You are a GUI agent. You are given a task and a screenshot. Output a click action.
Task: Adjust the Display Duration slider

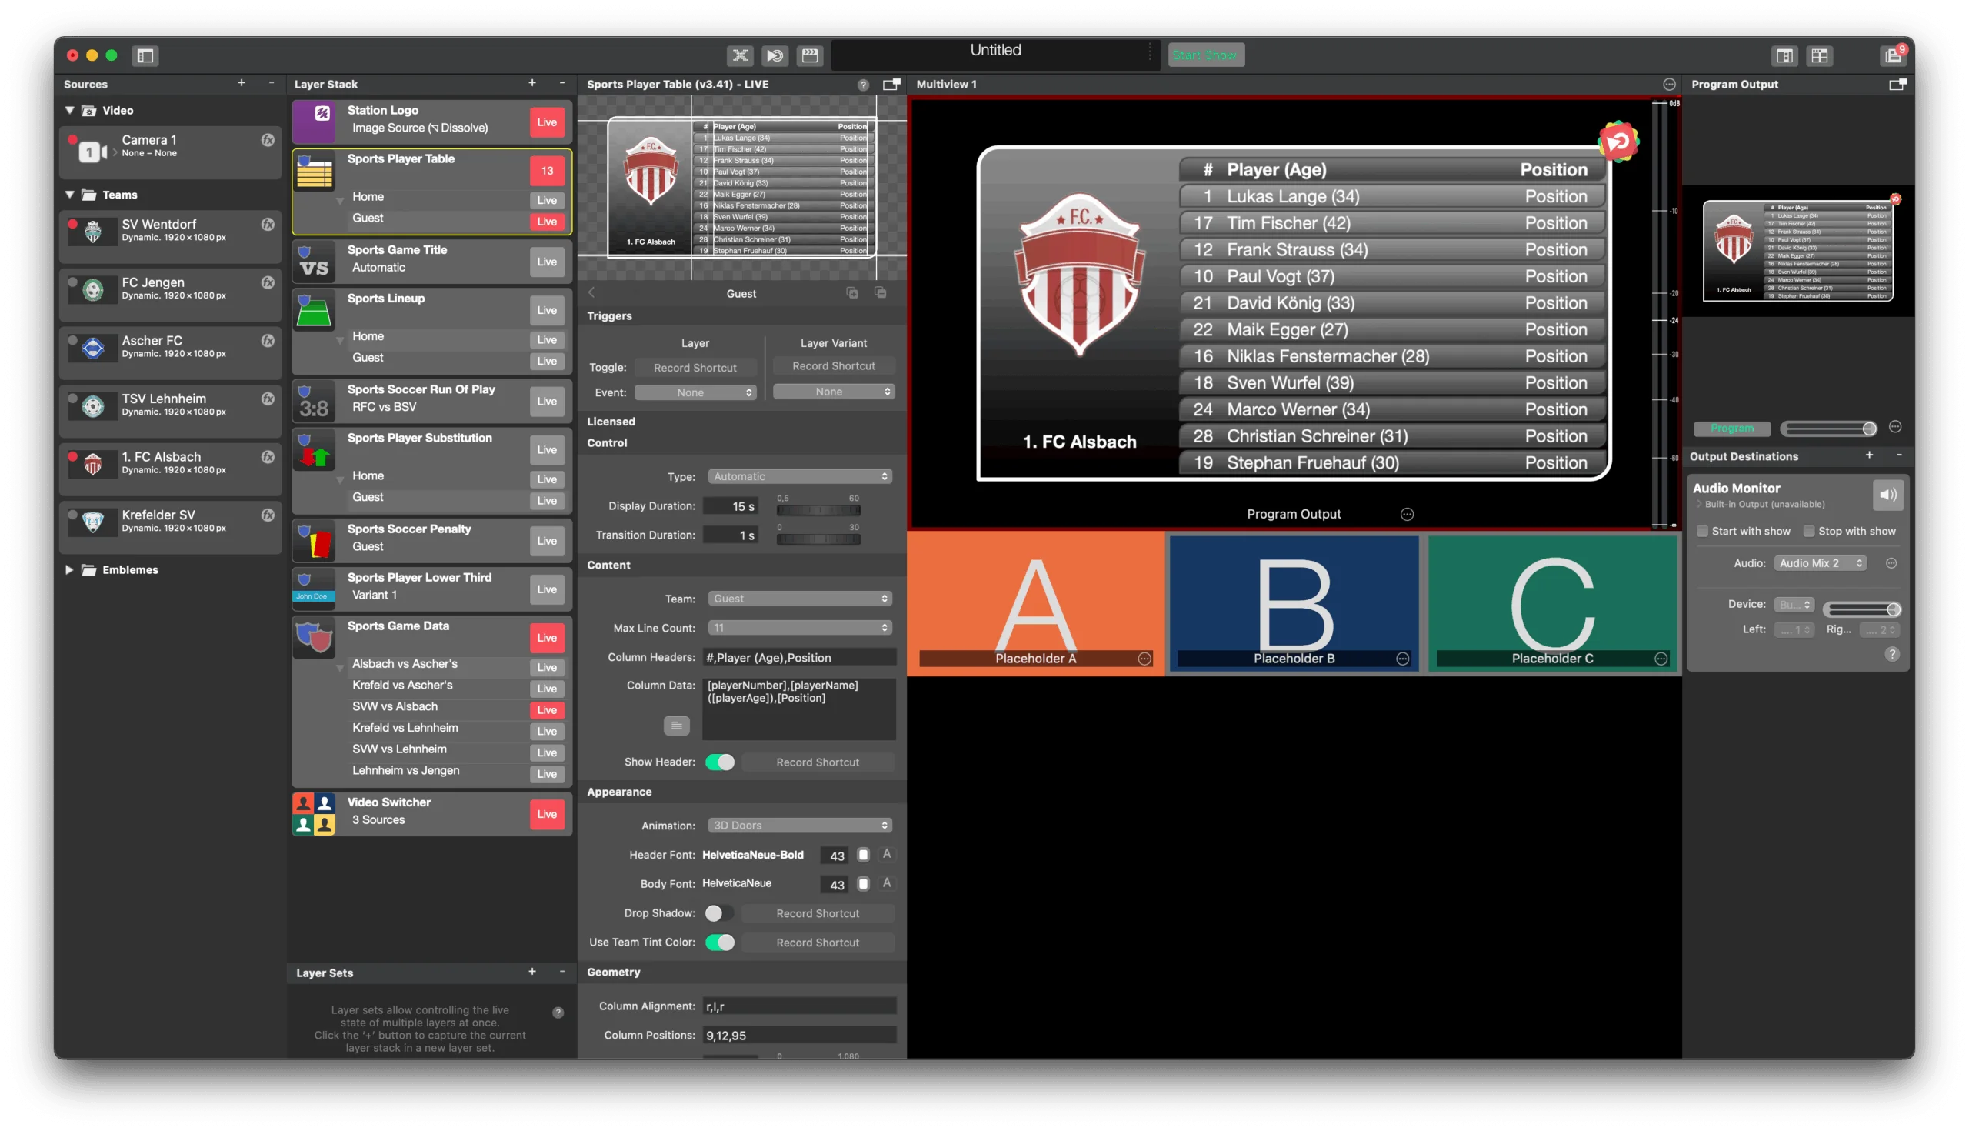[x=818, y=510]
